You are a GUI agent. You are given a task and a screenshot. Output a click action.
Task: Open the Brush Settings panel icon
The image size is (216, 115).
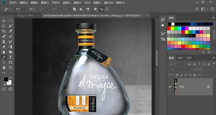[163, 33]
